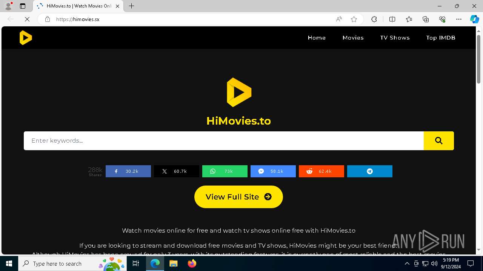Share via Telegram button

tap(370, 171)
